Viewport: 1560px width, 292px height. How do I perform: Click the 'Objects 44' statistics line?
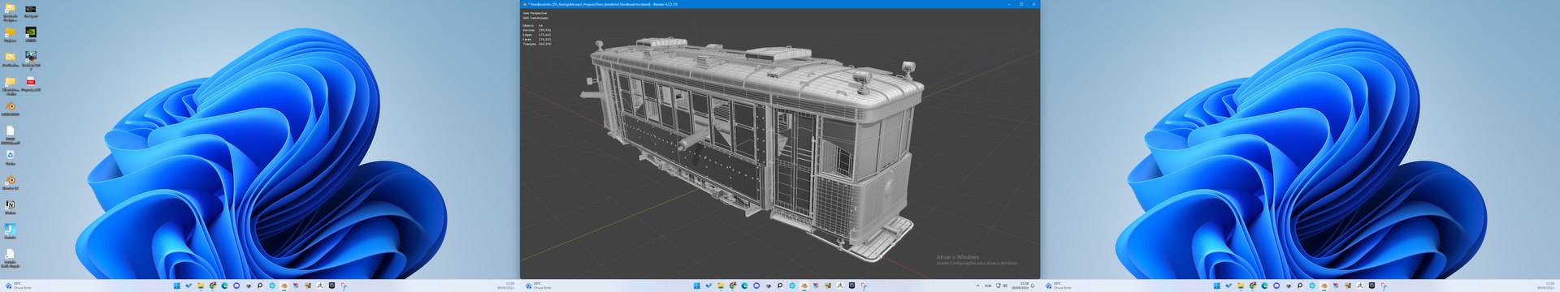coord(532,25)
